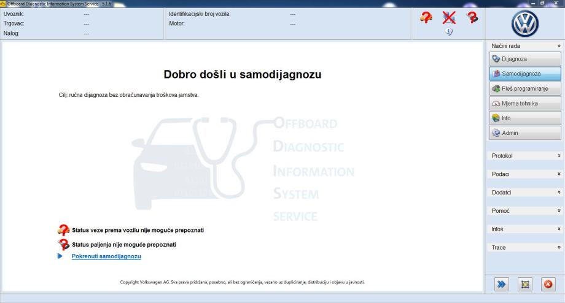Open Mjerna tehnika mode

525,103
